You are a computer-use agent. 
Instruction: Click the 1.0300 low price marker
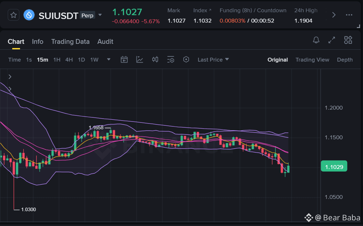click(x=28, y=210)
